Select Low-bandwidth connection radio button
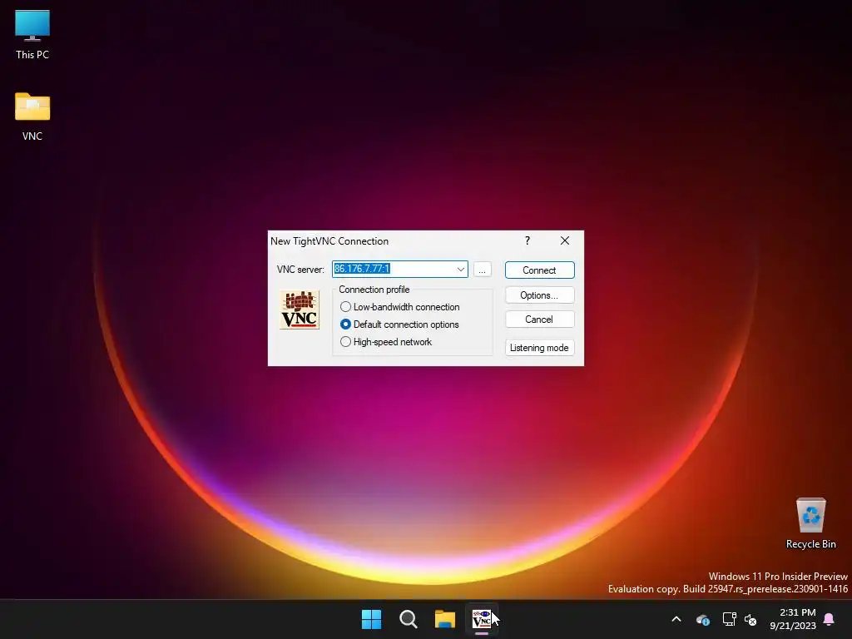852x639 pixels. click(x=345, y=307)
